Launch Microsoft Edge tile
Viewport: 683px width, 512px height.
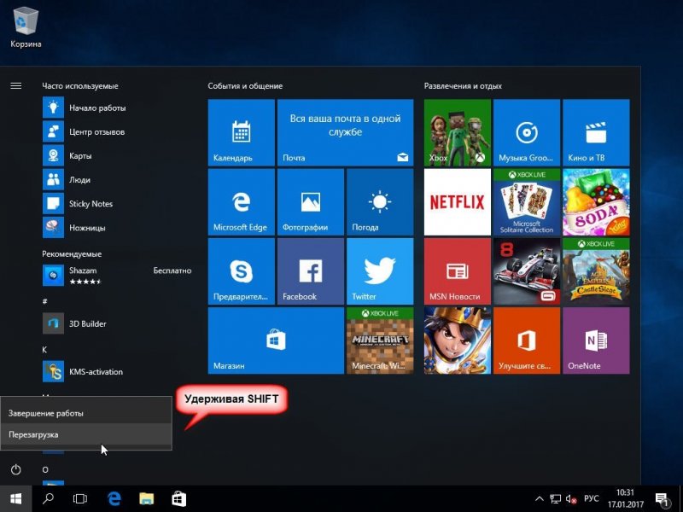[242, 202]
